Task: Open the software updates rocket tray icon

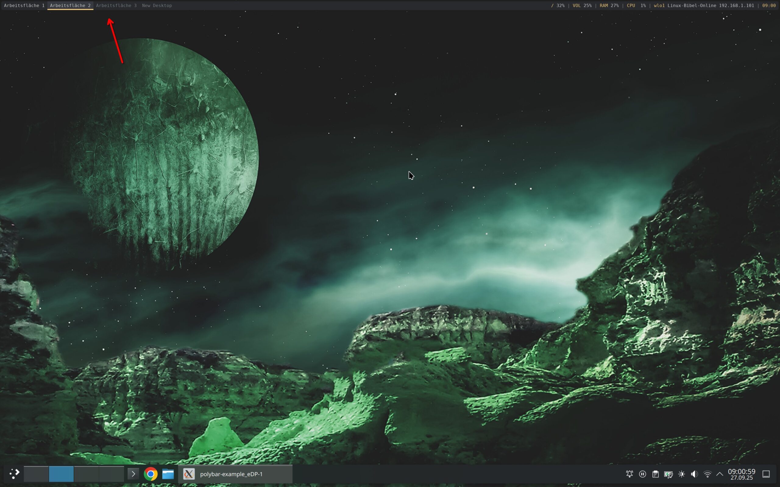Action: point(668,474)
